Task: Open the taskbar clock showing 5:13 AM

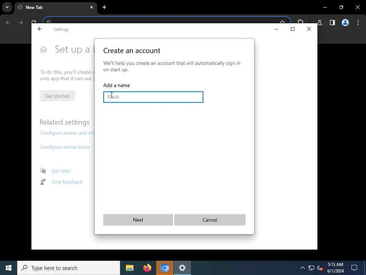Action: click(335, 268)
